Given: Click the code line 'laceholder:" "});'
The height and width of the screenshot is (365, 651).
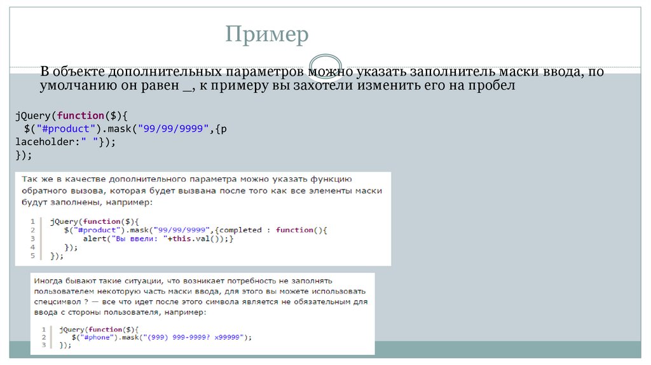Looking at the screenshot, I should (65, 142).
